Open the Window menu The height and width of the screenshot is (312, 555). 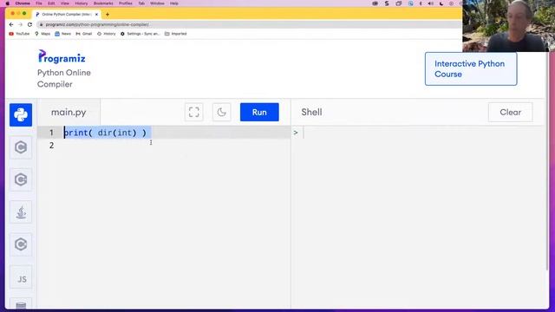point(157,3)
